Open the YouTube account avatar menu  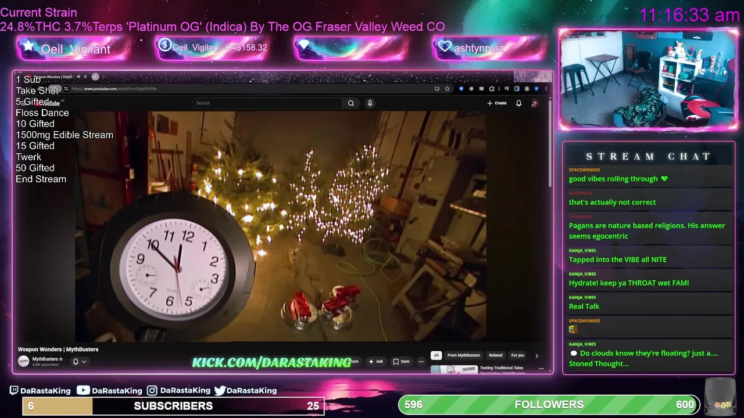tap(535, 103)
